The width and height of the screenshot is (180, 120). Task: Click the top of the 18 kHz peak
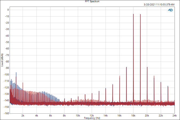(133, 14)
